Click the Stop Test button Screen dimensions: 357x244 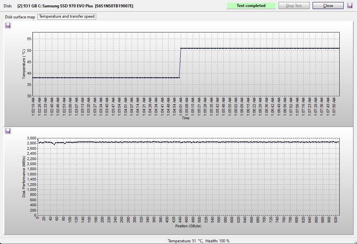click(x=294, y=6)
